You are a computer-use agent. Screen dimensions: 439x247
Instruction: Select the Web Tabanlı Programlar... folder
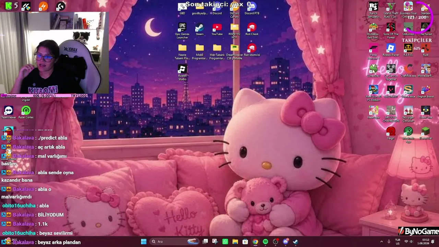click(x=217, y=52)
